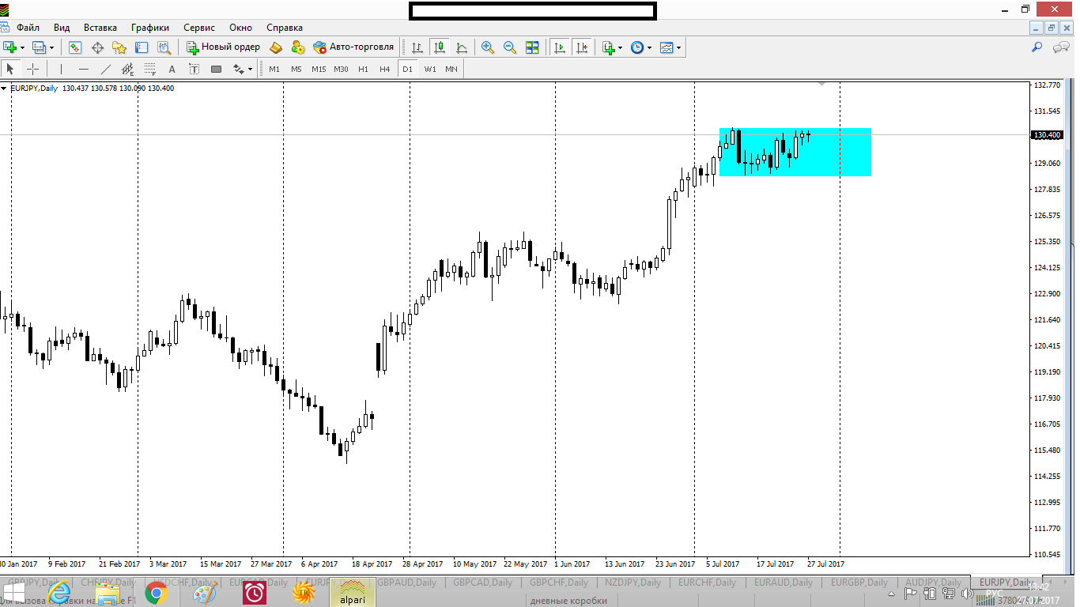The width and height of the screenshot is (1080, 607).
Task: Set timeframe to M1
Action: point(274,69)
